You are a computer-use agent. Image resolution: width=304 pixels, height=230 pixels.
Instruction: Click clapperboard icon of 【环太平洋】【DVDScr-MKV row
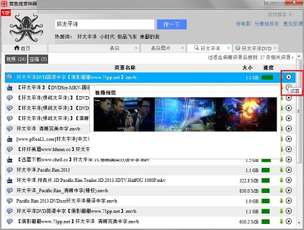point(9,88)
